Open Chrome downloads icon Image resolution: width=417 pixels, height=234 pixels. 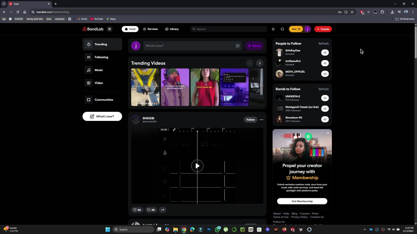pyautogui.click(x=392, y=12)
